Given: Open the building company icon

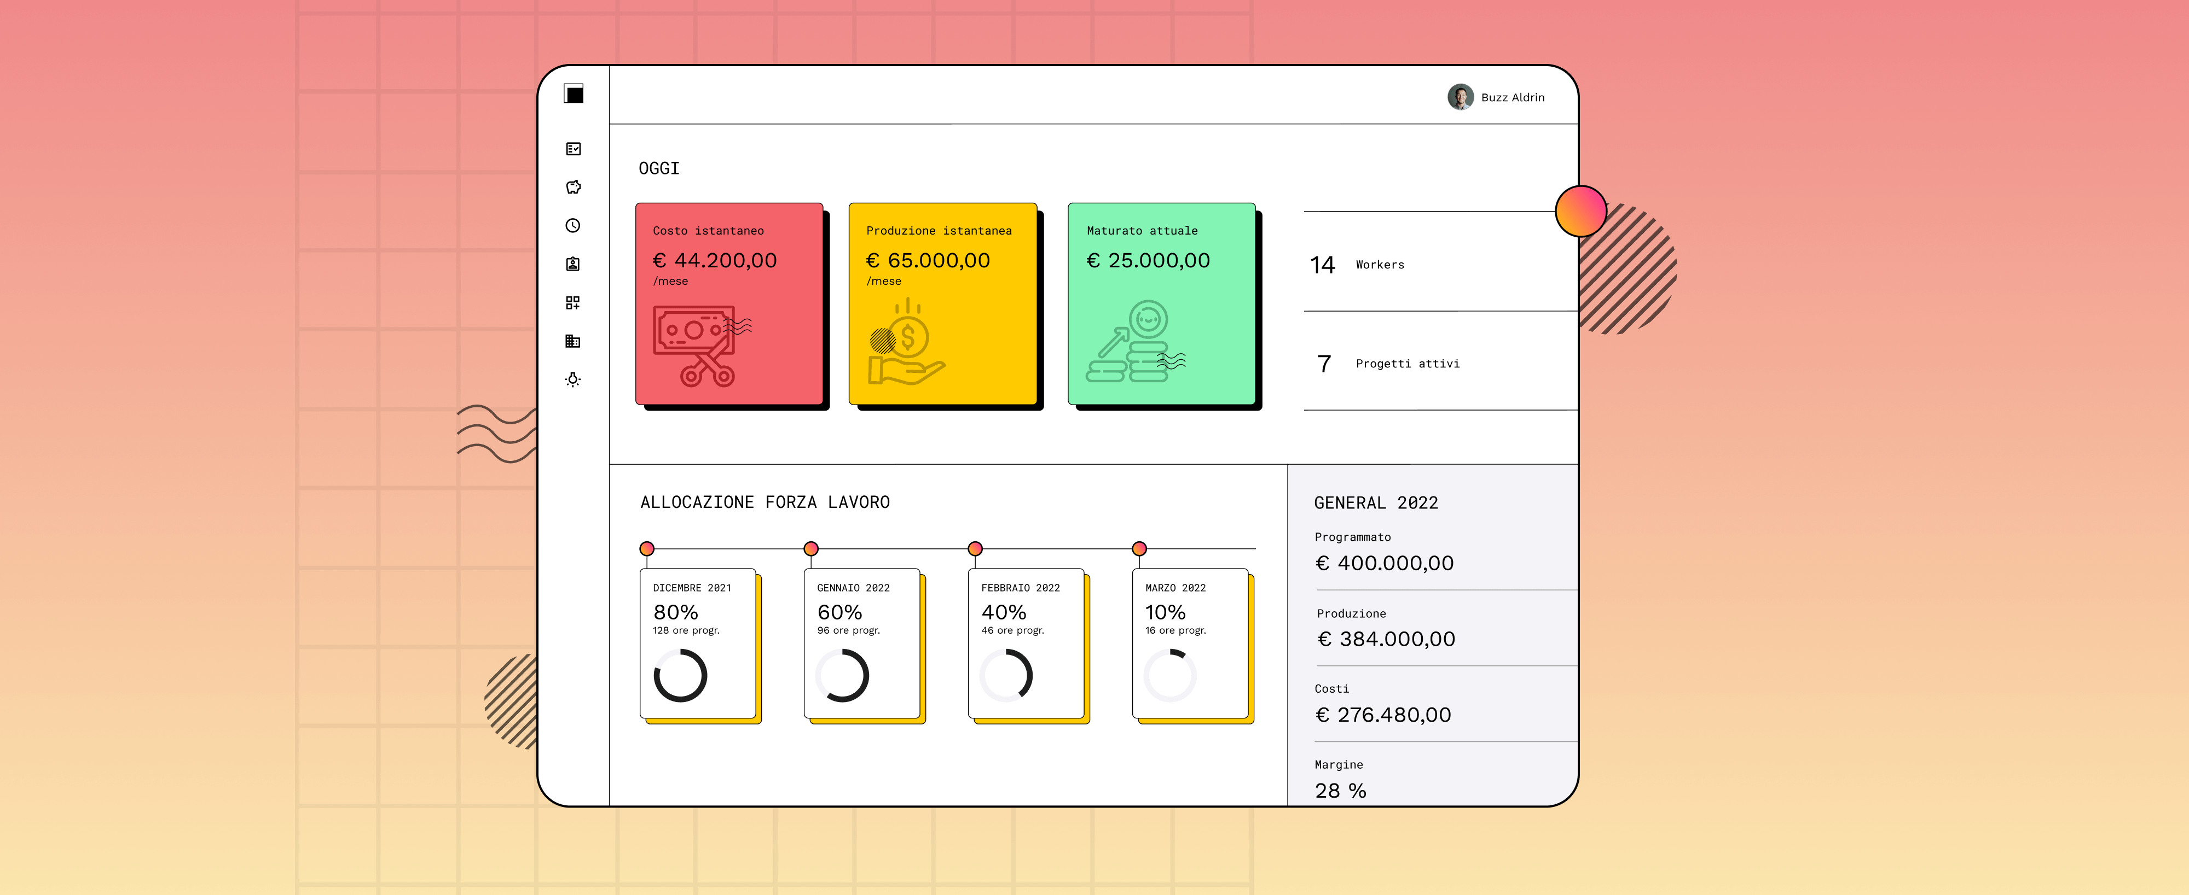Looking at the screenshot, I should (x=574, y=341).
